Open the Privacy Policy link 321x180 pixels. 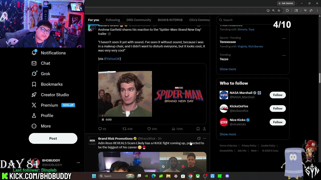(x=249, y=145)
